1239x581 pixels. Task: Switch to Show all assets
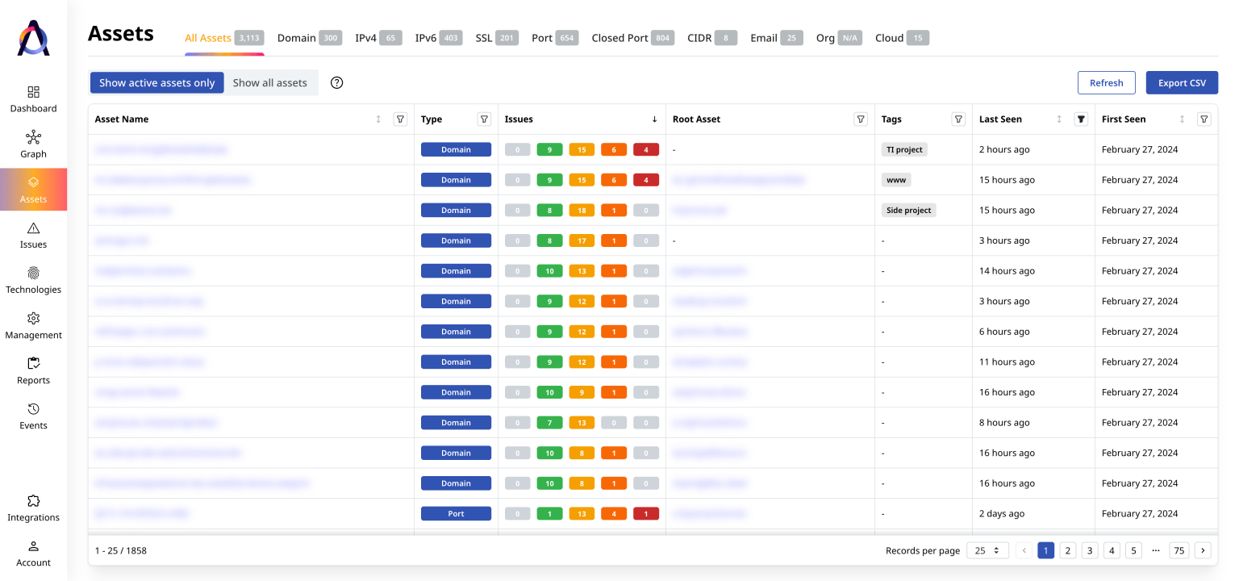[269, 82]
